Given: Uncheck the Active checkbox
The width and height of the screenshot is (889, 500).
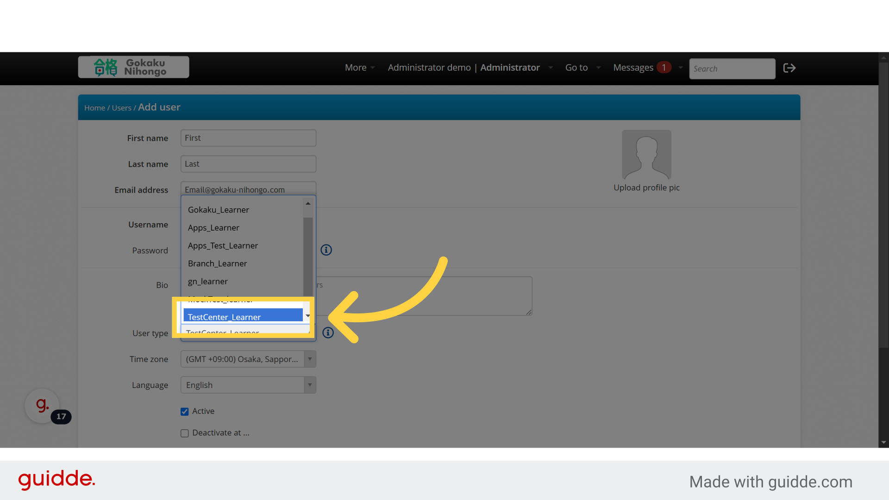Looking at the screenshot, I should click(185, 412).
